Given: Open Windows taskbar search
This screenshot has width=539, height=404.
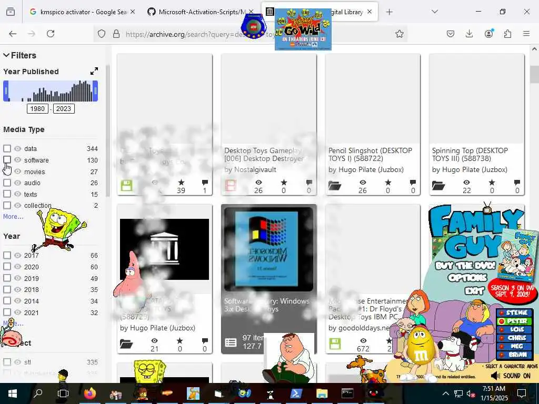Looking at the screenshot, I should pos(38,393).
